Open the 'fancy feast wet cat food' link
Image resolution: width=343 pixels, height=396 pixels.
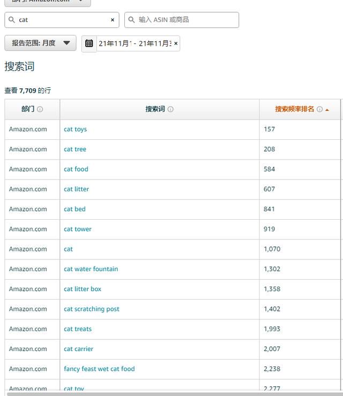(x=99, y=369)
